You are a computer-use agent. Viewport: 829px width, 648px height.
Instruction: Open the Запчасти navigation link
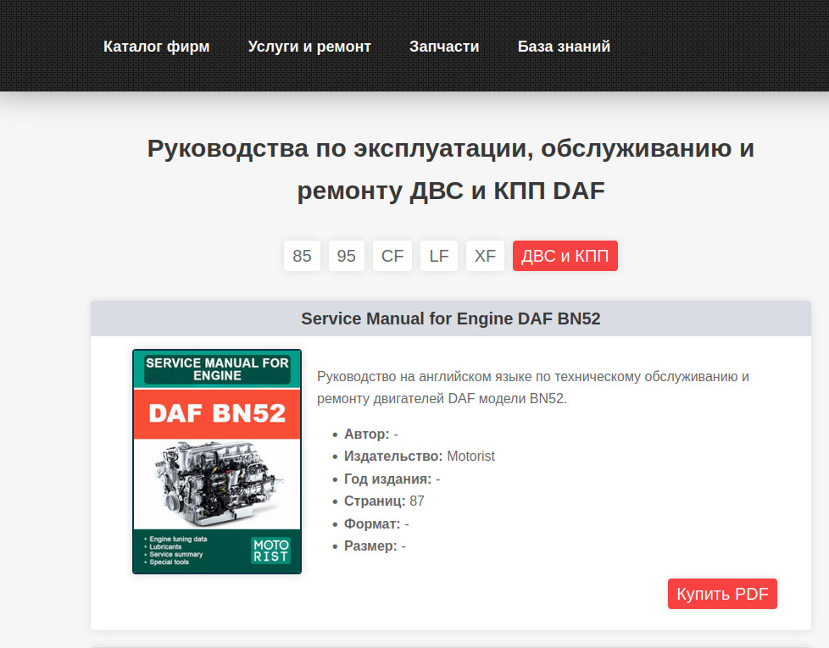444,47
